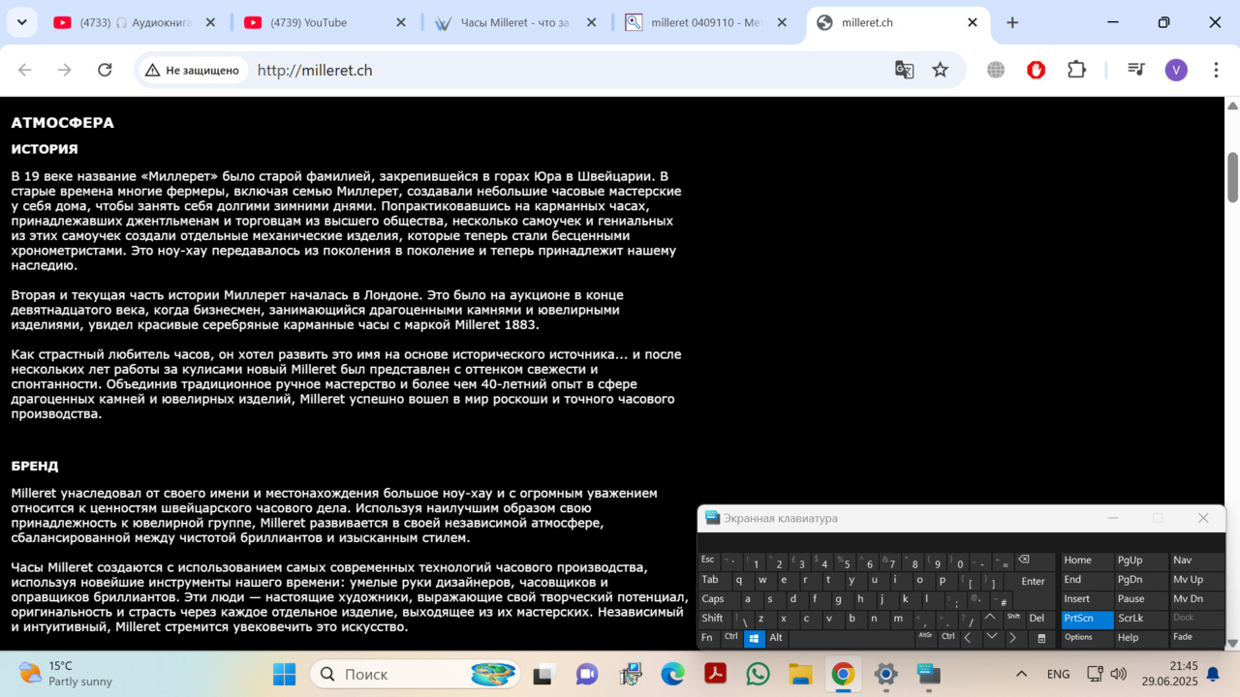The height and width of the screenshot is (697, 1240).
Task: Click the Fade key on on-screen keyboard
Action: (x=1196, y=637)
